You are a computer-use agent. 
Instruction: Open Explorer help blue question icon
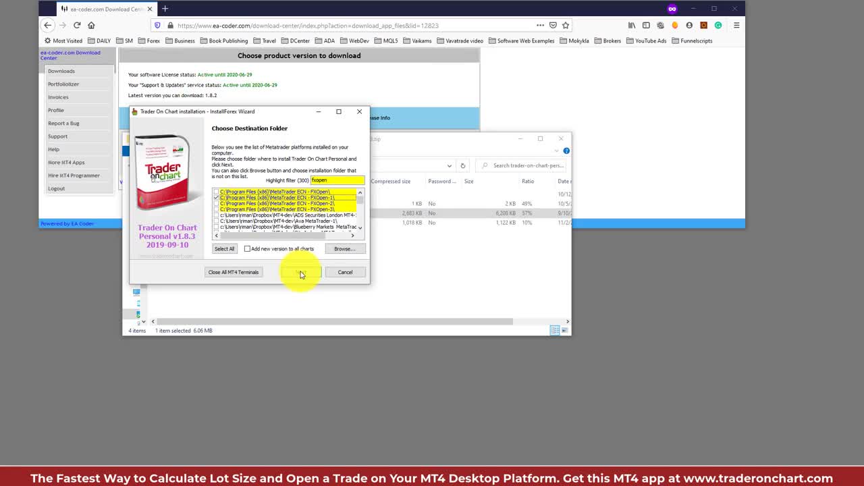(566, 151)
